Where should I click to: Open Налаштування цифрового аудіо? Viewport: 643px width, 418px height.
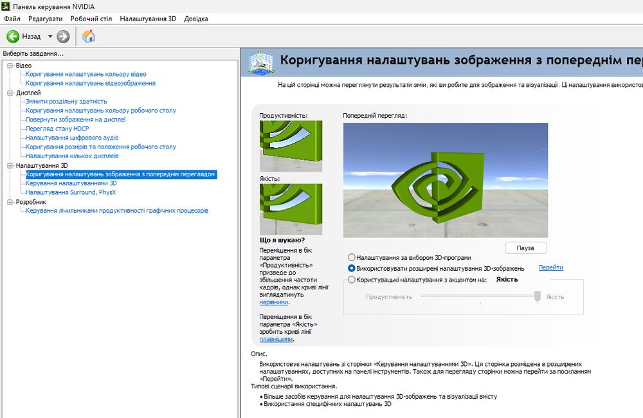(72, 138)
